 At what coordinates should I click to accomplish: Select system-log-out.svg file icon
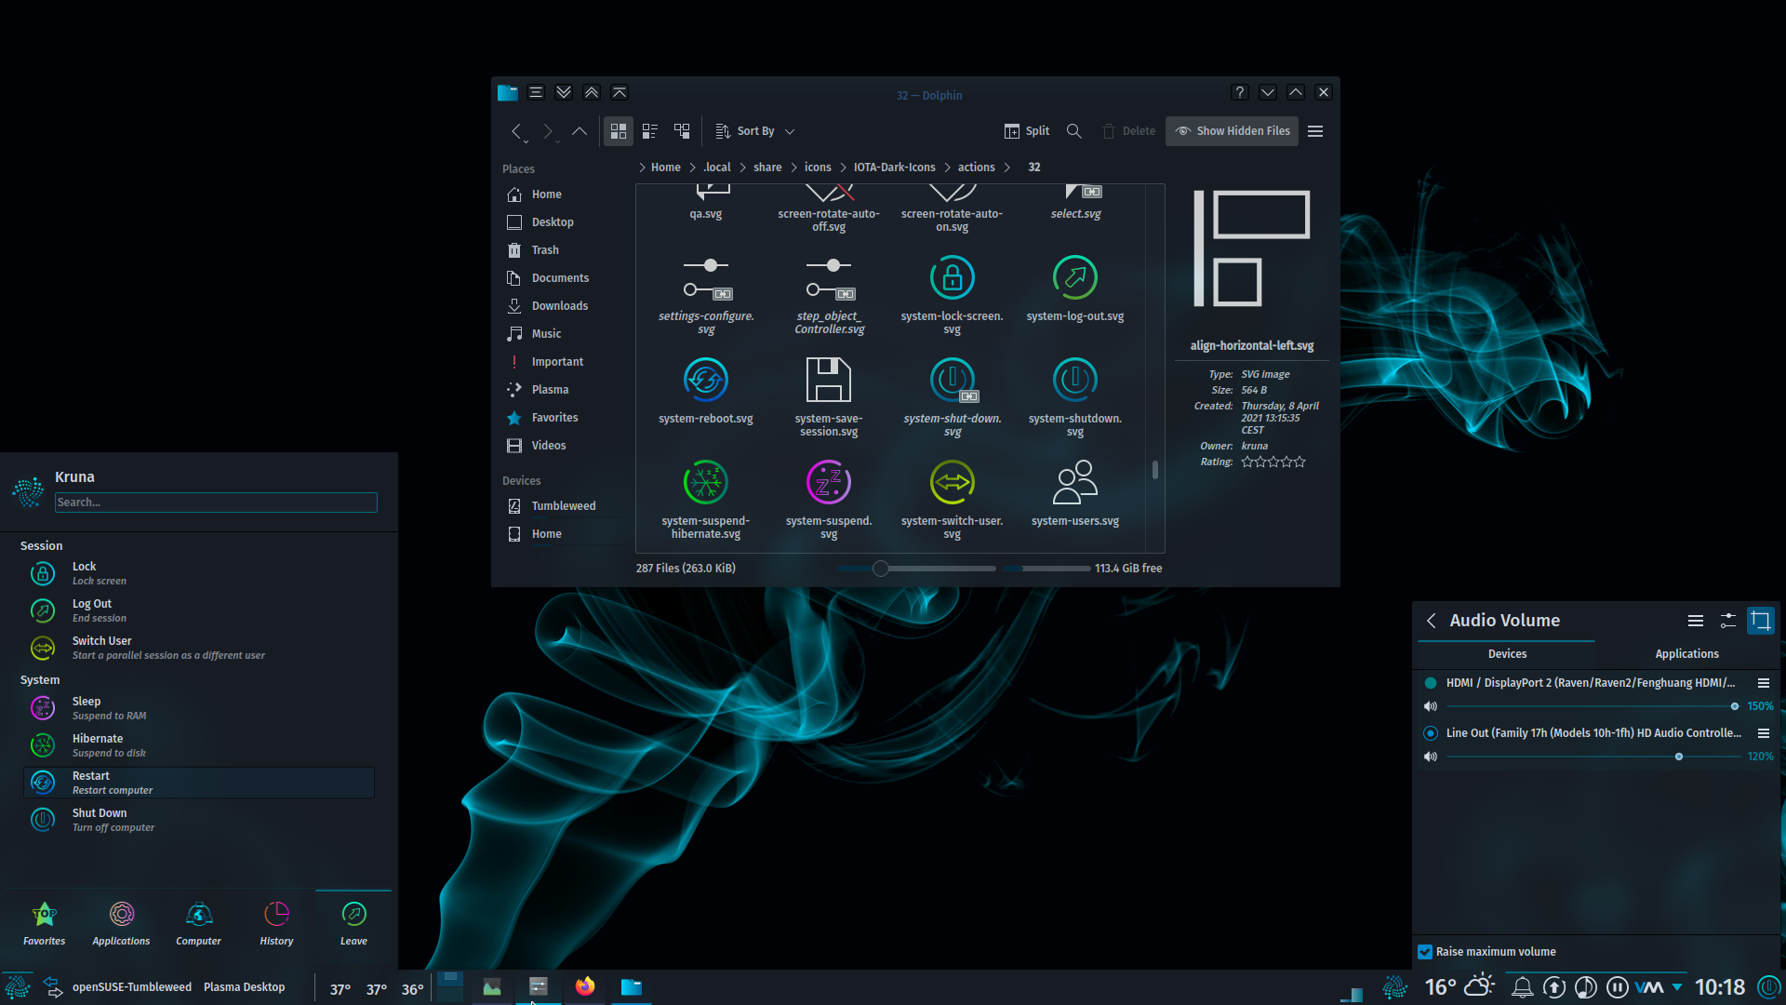[x=1075, y=277]
